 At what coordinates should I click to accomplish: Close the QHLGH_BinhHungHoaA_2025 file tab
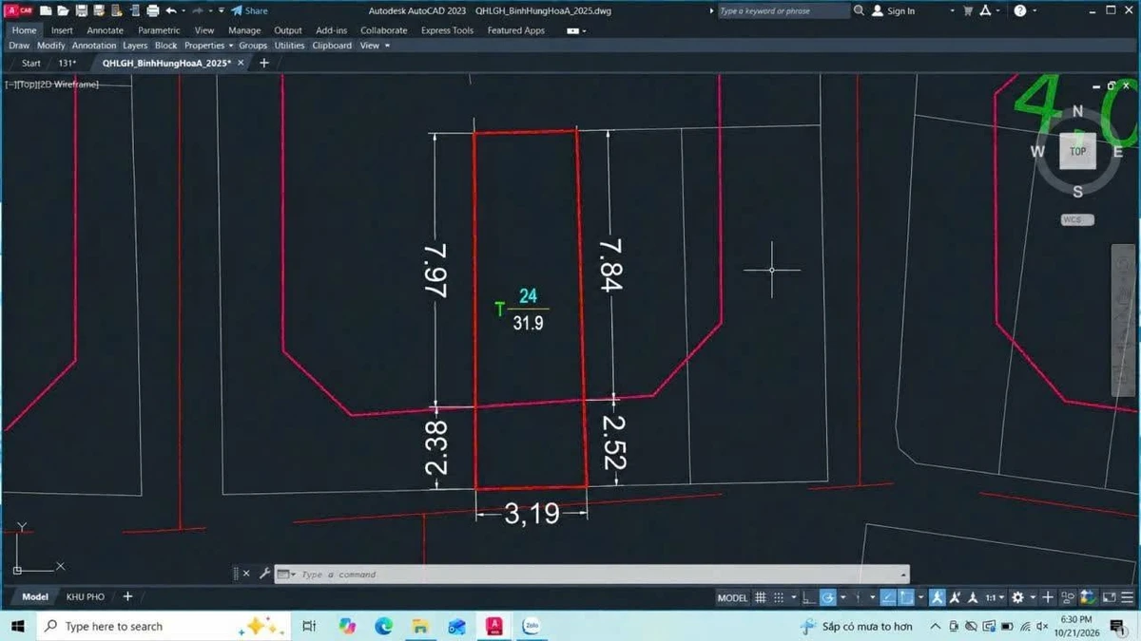(242, 63)
